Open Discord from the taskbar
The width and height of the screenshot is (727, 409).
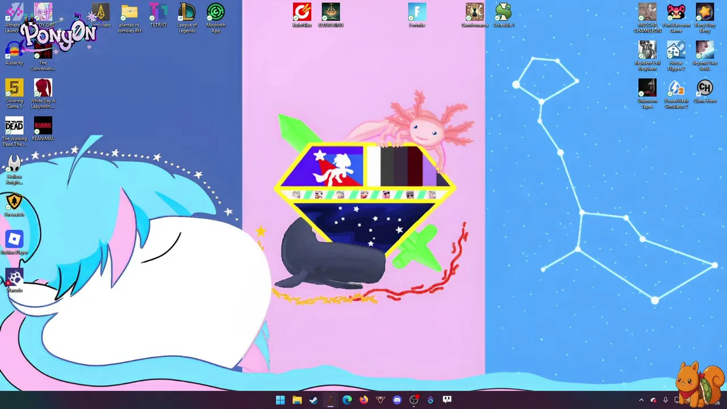(x=397, y=400)
